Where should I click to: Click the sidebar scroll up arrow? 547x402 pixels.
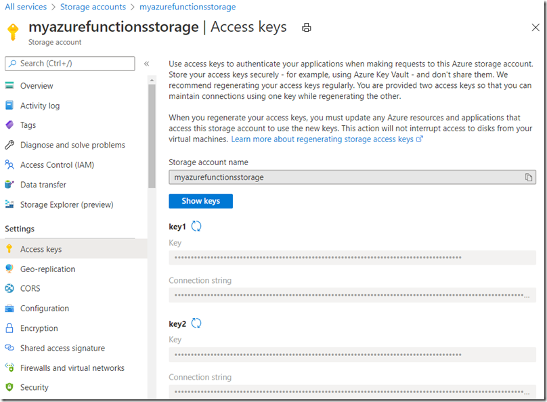tap(152, 80)
